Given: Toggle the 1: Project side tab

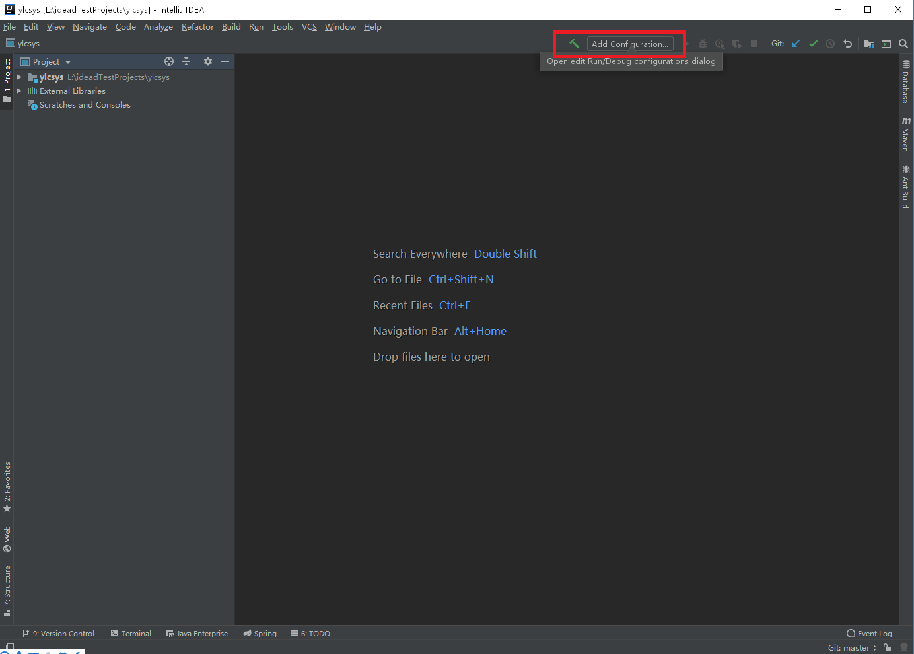Looking at the screenshot, I should pyautogui.click(x=7, y=81).
